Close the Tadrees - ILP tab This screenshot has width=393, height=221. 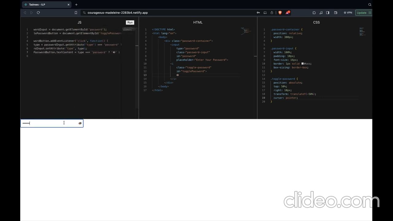(x=68, y=5)
